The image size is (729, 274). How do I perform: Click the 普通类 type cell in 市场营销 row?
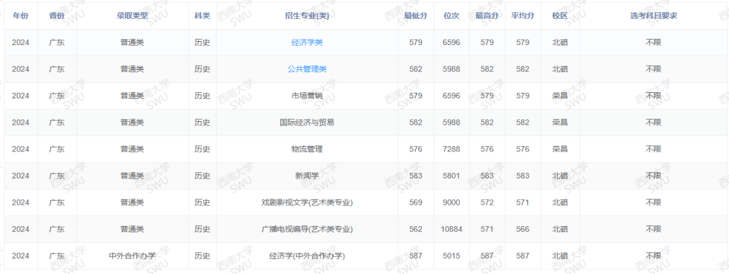(x=132, y=96)
